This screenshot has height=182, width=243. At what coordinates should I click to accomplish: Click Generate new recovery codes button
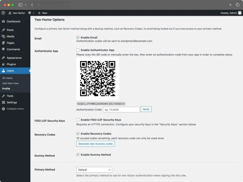(95, 144)
